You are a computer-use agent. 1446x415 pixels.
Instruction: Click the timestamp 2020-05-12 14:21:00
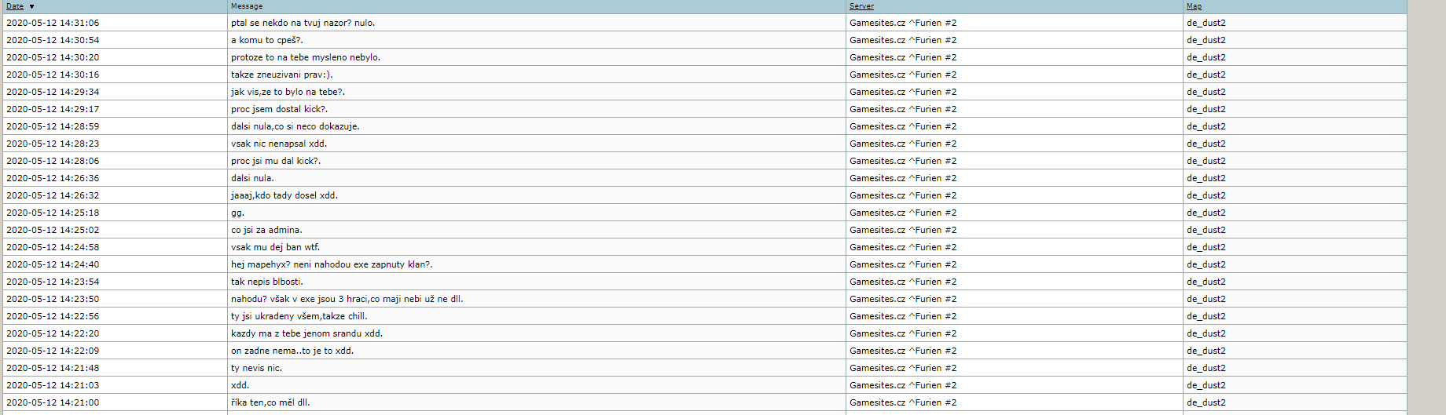53,402
